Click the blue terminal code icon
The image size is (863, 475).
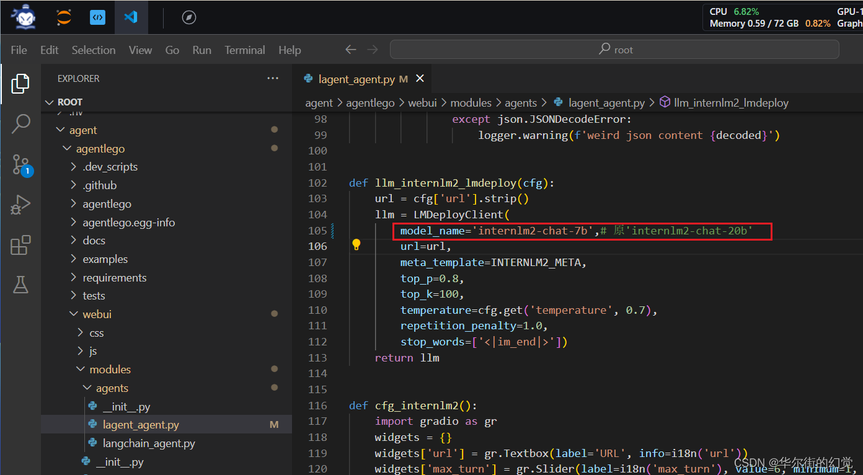click(x=97, y=17)
